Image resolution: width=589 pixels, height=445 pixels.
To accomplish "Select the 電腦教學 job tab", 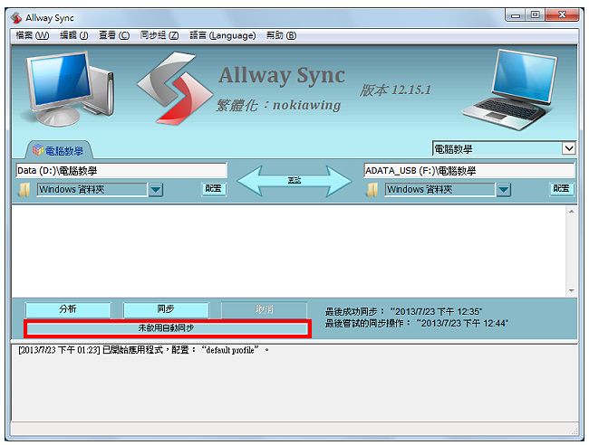I will click(59, 151).
